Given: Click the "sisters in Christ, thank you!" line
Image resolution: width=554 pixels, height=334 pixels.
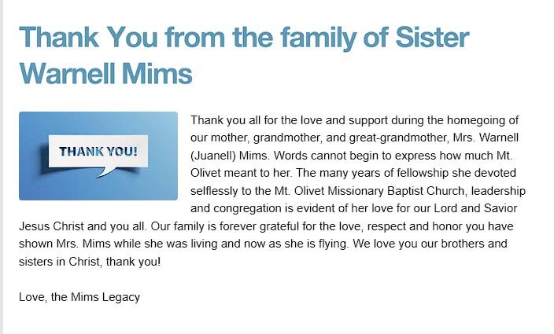Looking at the screenshot, I should click(x=89, y=261).
